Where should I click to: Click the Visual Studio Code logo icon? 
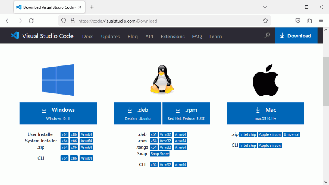pos(15,35)
